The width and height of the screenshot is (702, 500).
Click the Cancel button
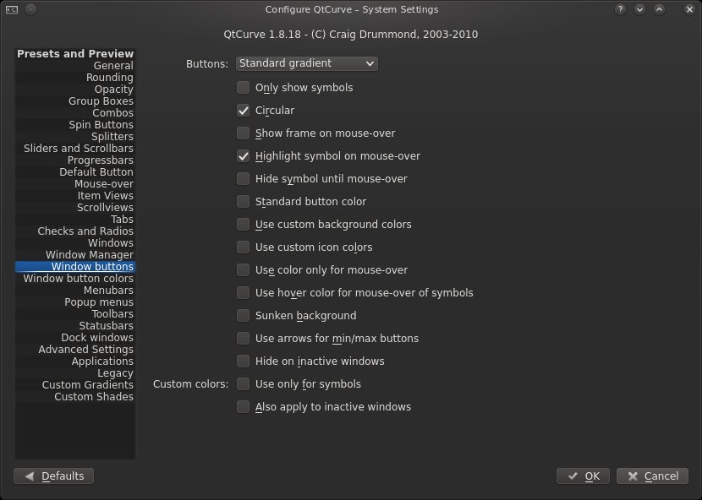(652, 476)
